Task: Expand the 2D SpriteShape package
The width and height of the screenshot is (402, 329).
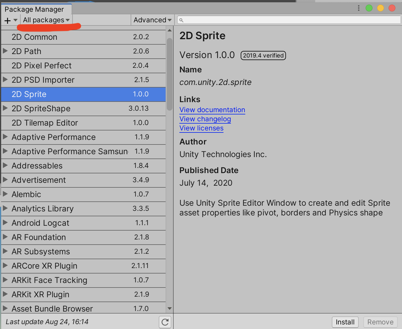Action: [x=5, y=108]
